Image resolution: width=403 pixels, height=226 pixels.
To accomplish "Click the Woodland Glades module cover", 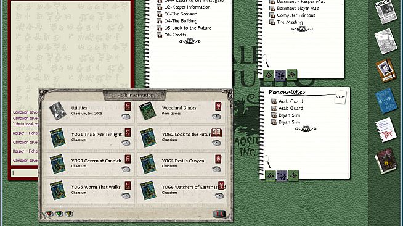I will point(148,111).
